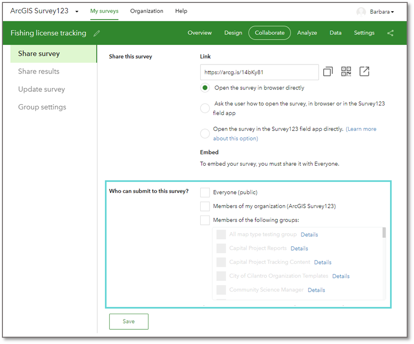Select the survey link input field
Image resolution: width=414 pixels, height=344 pixels.
pos(259,71)
